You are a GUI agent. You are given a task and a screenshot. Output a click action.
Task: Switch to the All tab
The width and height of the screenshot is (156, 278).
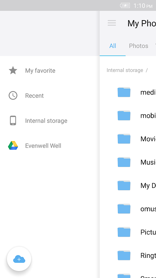pyautogui.click(x=113, y=46)
